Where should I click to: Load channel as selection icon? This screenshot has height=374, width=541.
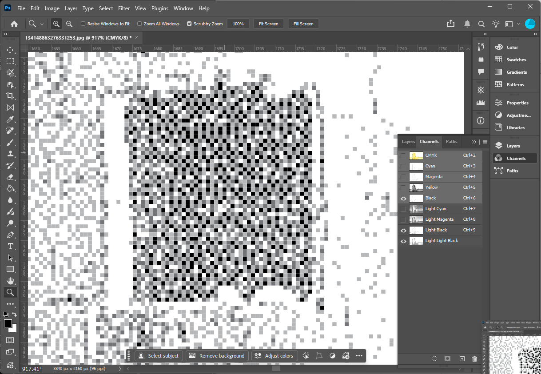(x=435, y=358)
